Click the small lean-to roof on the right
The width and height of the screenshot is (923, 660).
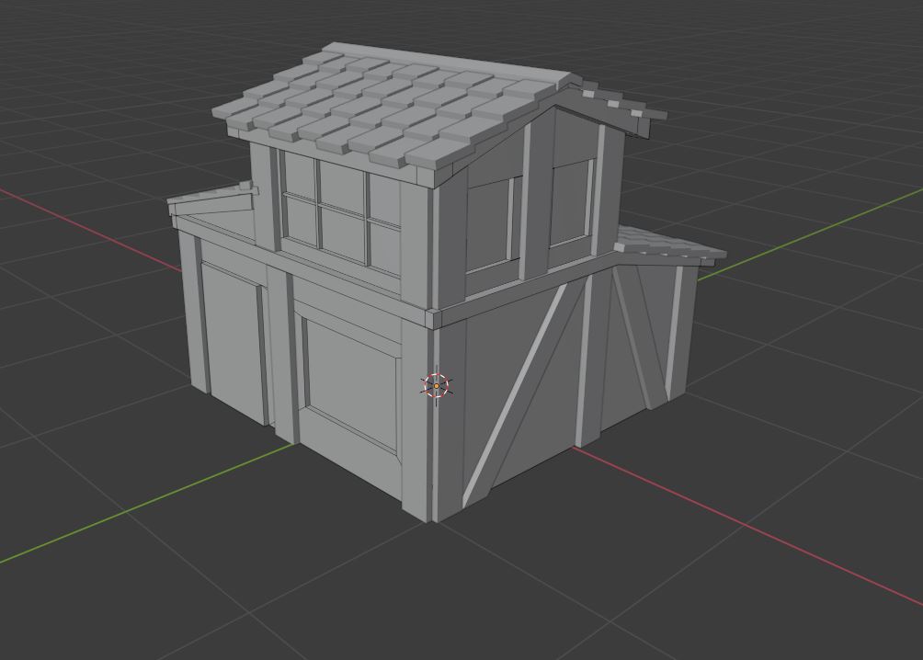[x=667, y=245]
